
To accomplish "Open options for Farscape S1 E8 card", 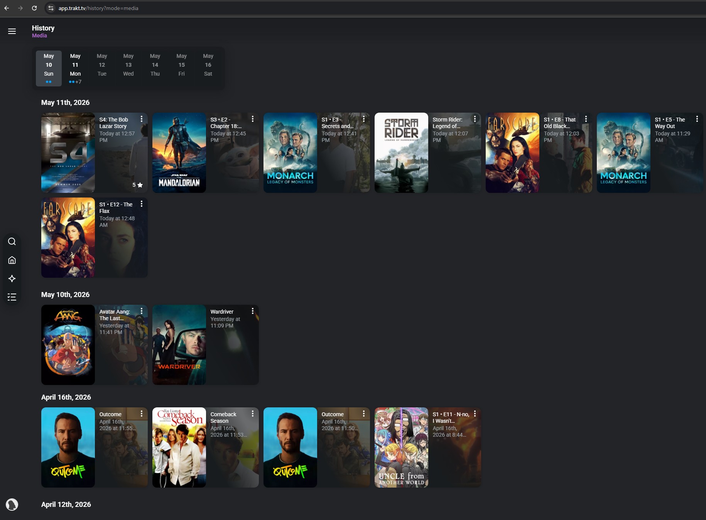I will pyautogui.click(x=586, y=119).
